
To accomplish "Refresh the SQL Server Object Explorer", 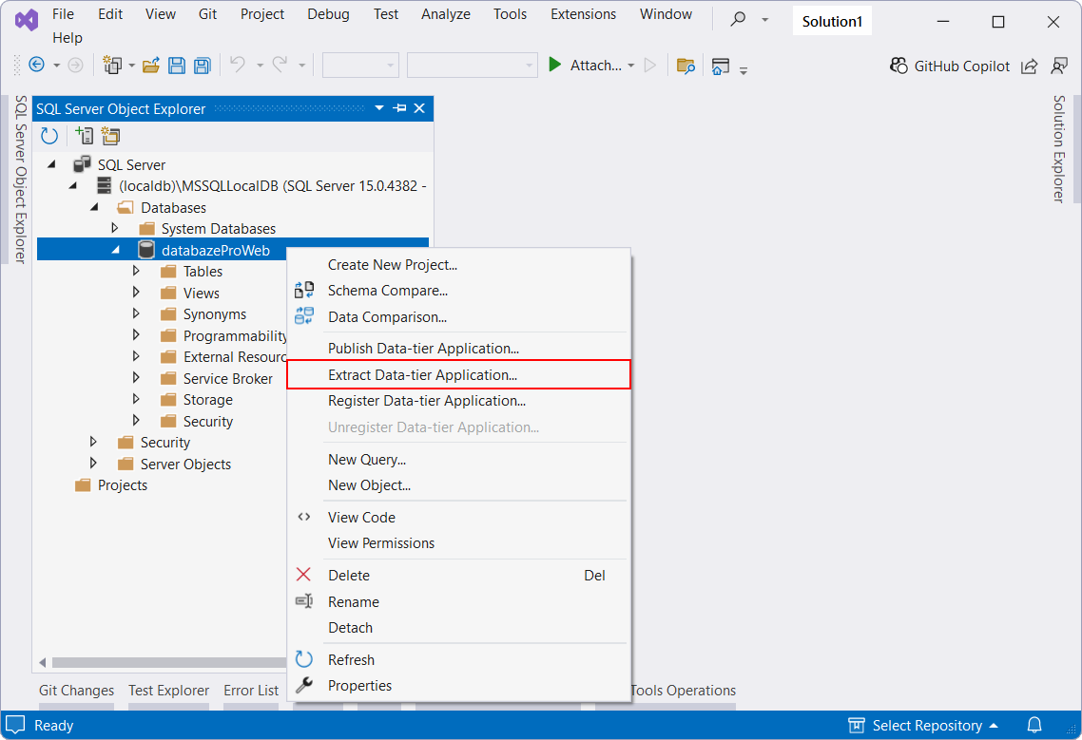I will [x=48, y=136].
